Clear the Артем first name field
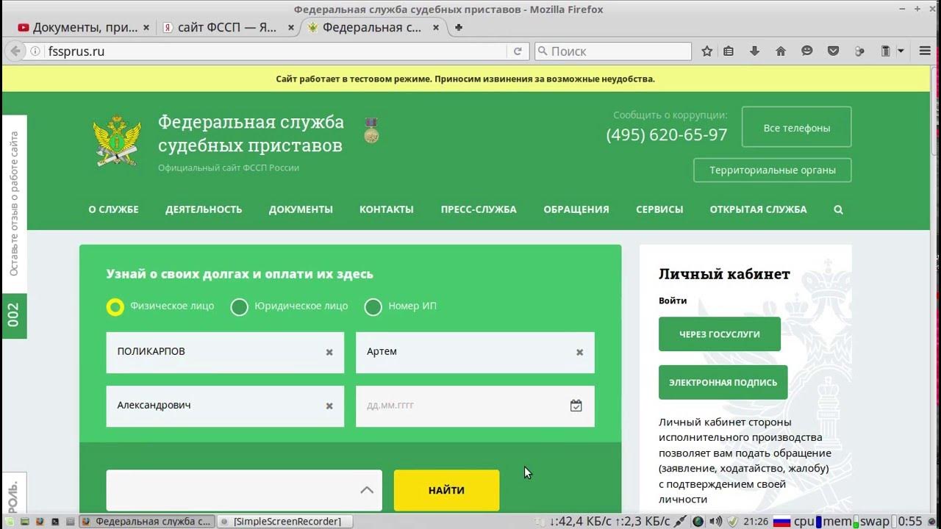The image size is (941, 529). 579,352
